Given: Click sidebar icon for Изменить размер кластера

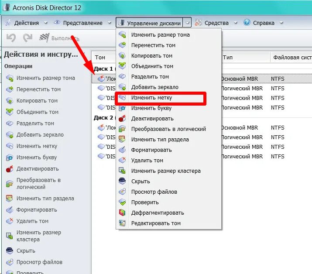Looking at the screenshot, I should 9,236.
